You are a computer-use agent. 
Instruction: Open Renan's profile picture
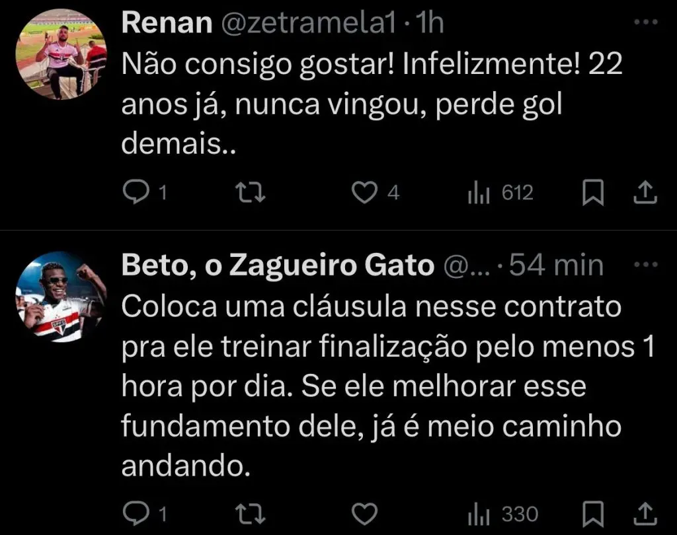point(61,55)
